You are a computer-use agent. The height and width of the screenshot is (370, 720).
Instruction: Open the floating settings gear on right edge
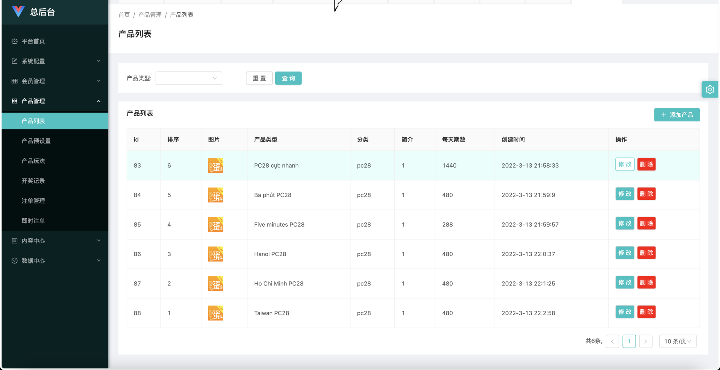[x=710, y=89]
